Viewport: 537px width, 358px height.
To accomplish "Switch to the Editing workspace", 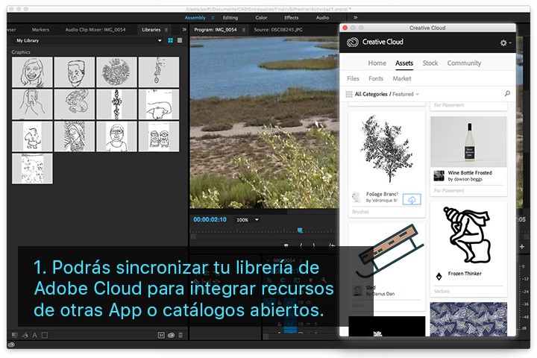I will point(230,17).
